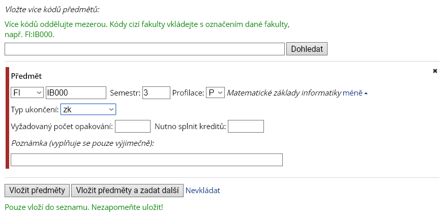Expand the Profilace dropdown
This screenshot has width=445, height=217.
(x=215, y=93)
